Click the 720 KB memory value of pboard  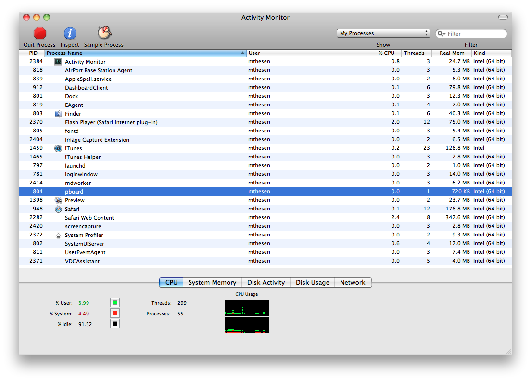pyautogui.click(x=461, y=191)
